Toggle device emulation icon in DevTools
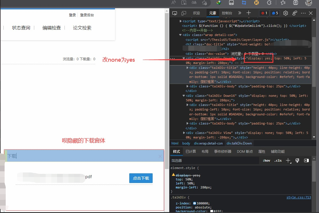Viewport: 319px width, 213px height. (184, 13)
